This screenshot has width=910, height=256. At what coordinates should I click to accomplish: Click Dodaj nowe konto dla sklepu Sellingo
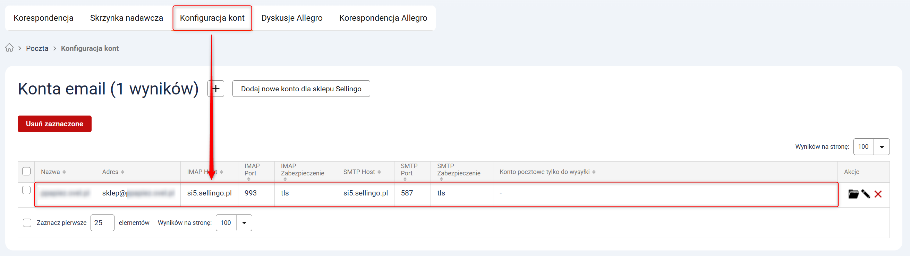tap(301, 89)
